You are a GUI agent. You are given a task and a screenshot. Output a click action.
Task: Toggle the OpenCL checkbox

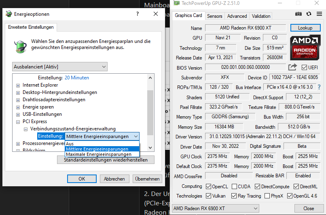[x=208, y=187]
